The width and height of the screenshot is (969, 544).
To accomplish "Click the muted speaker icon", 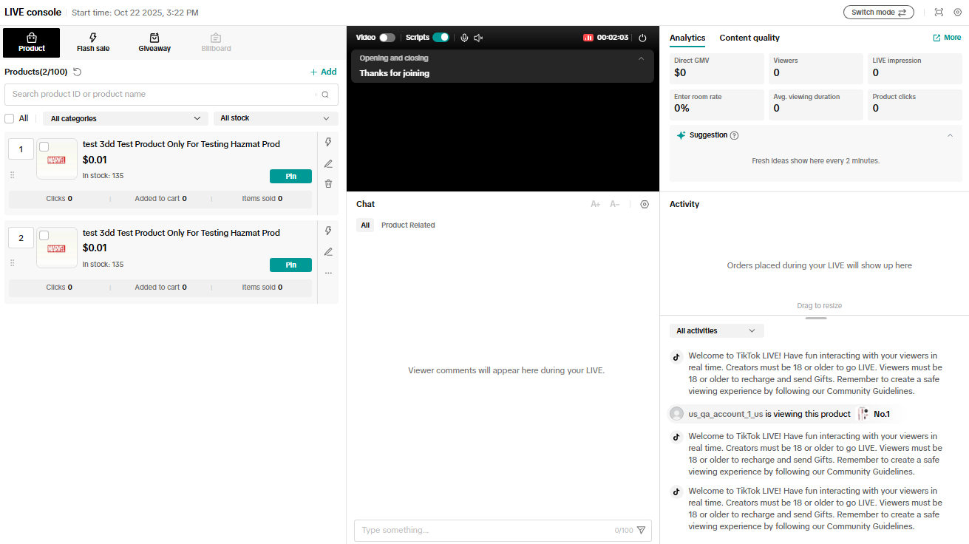I will pyautogui.click(x=478, y=38).
